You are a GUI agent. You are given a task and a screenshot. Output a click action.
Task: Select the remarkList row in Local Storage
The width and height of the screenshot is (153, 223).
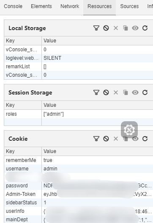pos(79,67)
